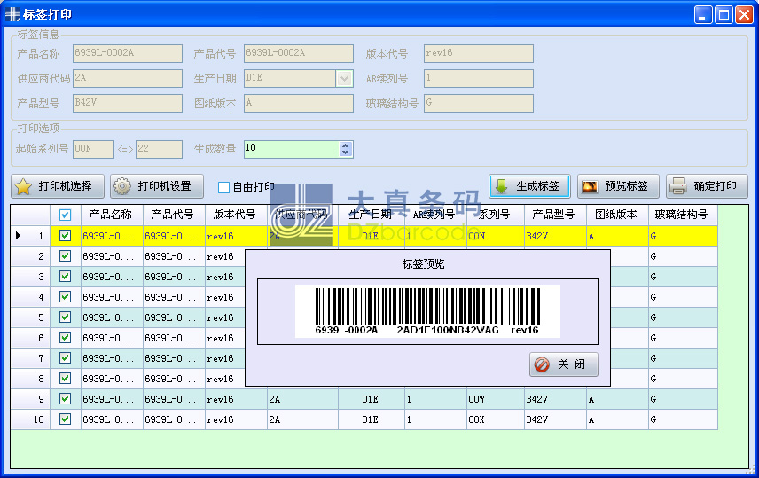The width and height of the screenshot is (759, 478).
Task: Confirm printing with 确定打印
Action: pos(707,186)
